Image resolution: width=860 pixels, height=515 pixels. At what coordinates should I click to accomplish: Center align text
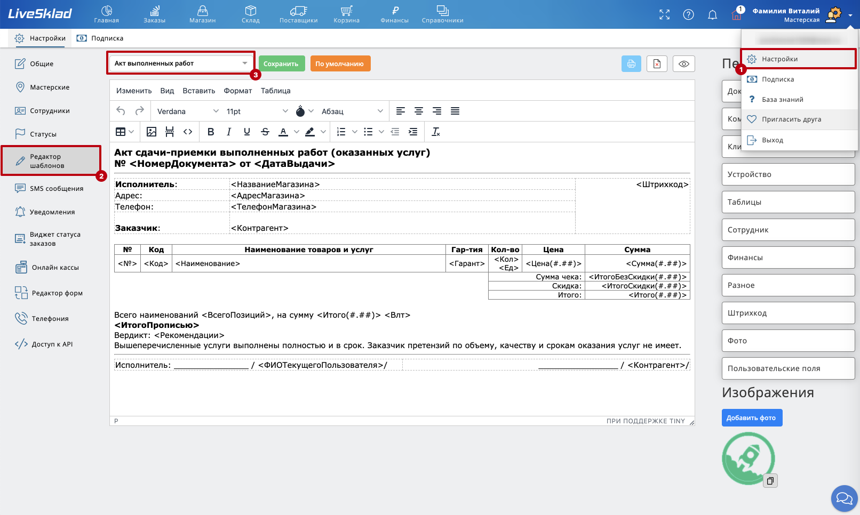click(419, 111)
